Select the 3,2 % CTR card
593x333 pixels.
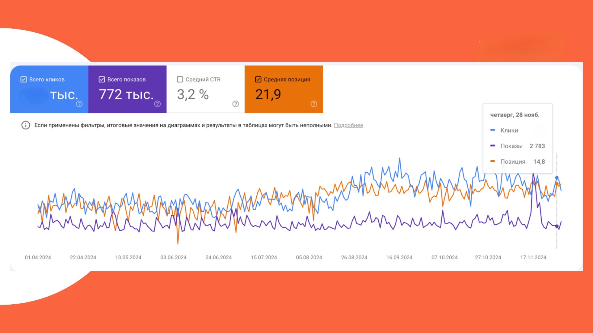pyautogui.click(x=193, y=94)
